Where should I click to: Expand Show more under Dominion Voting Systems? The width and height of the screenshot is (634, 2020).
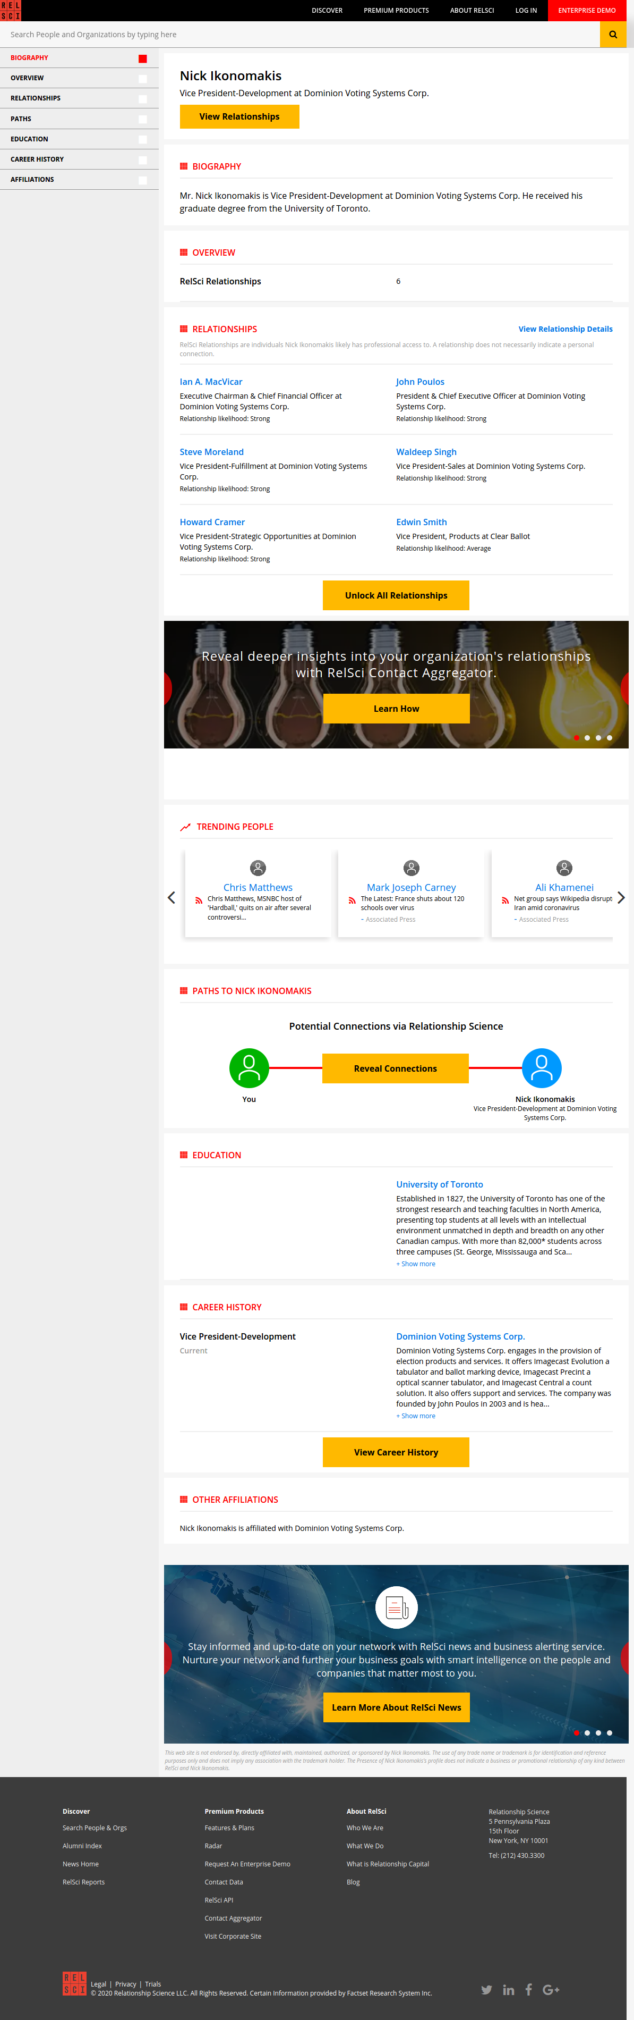416,1416
